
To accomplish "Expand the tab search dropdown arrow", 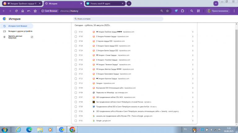I will pyautogui.click(x=216, y=3).
